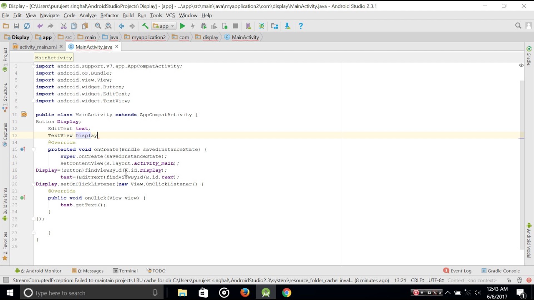Open the Windows Action Center notifications
Screen dimensions: 534x300
coord(520,292)
